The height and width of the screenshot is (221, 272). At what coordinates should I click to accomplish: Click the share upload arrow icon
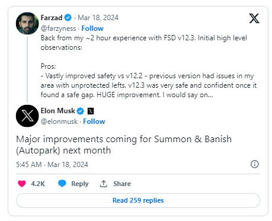pyautogui.click(x=104, y=184)
